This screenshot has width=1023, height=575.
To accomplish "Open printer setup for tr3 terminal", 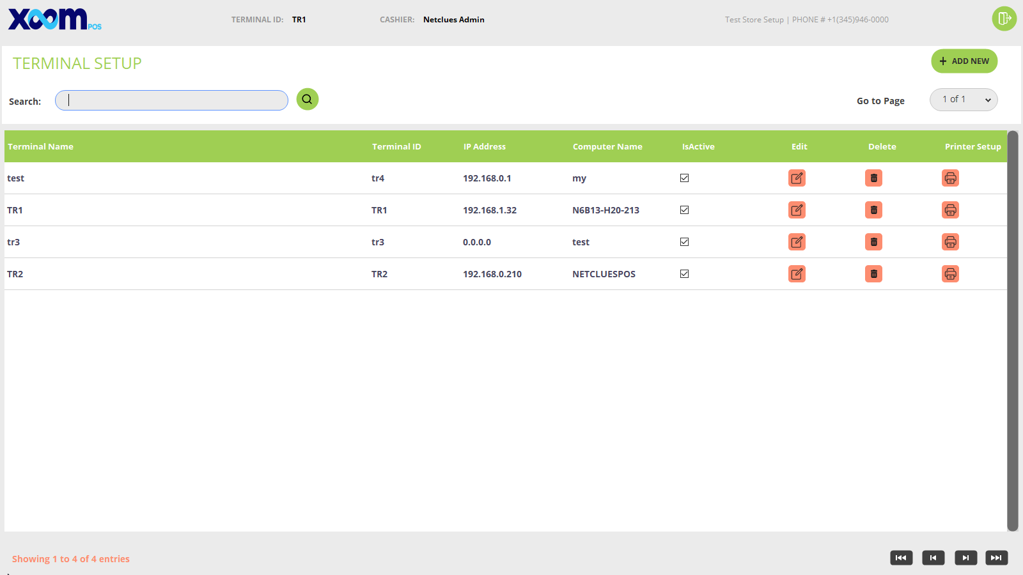I will [x=950, y=242].
